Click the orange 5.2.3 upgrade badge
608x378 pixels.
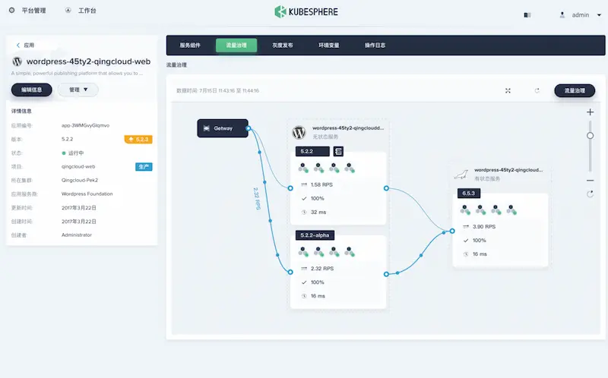[x=138, y=140]
